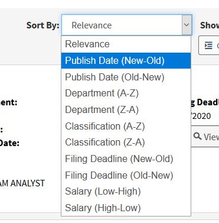Image resolution: width=219 pixels, height=223 pixels.
Task: Select Salary (High-Low) sorting
Action: point(126,208)
